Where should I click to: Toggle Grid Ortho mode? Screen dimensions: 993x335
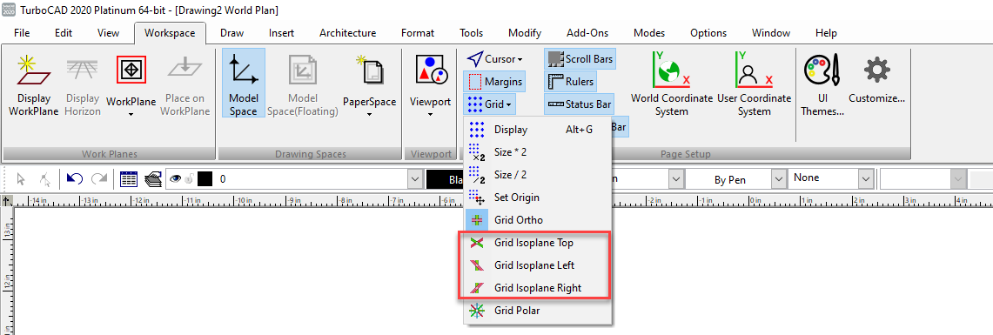pos(538,220)
